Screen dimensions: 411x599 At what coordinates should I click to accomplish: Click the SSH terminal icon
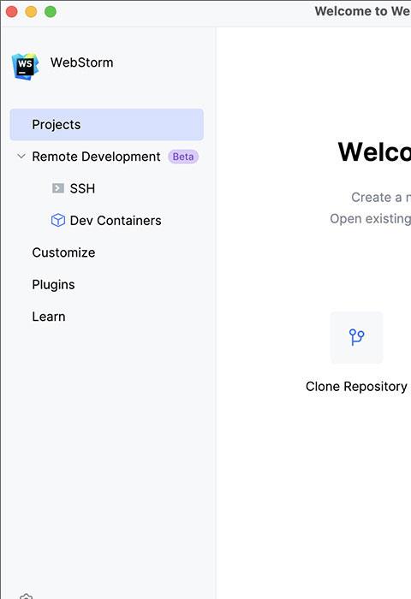point(57,188)
